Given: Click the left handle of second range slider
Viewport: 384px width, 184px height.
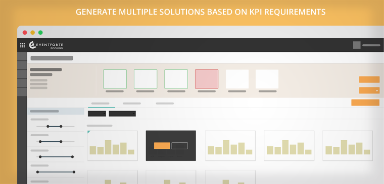Looking at the screenshot, I should click(x=40, y=142).
